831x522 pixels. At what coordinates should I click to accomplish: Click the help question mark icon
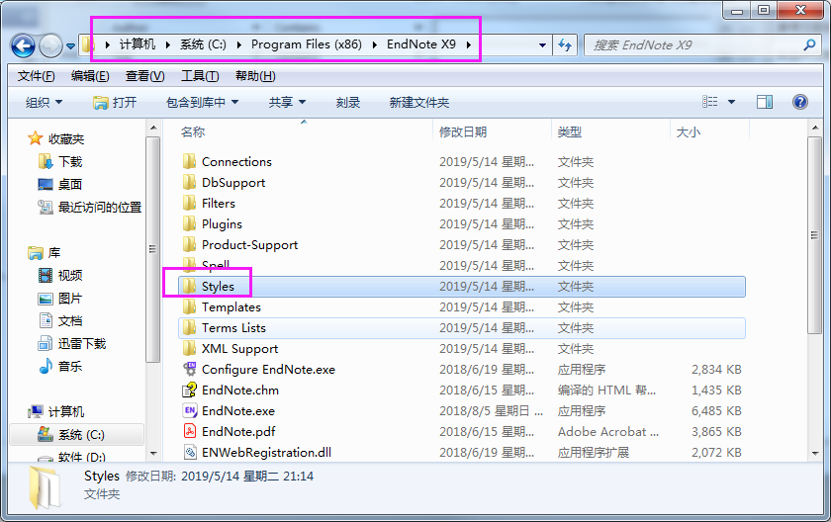point(799,102)
